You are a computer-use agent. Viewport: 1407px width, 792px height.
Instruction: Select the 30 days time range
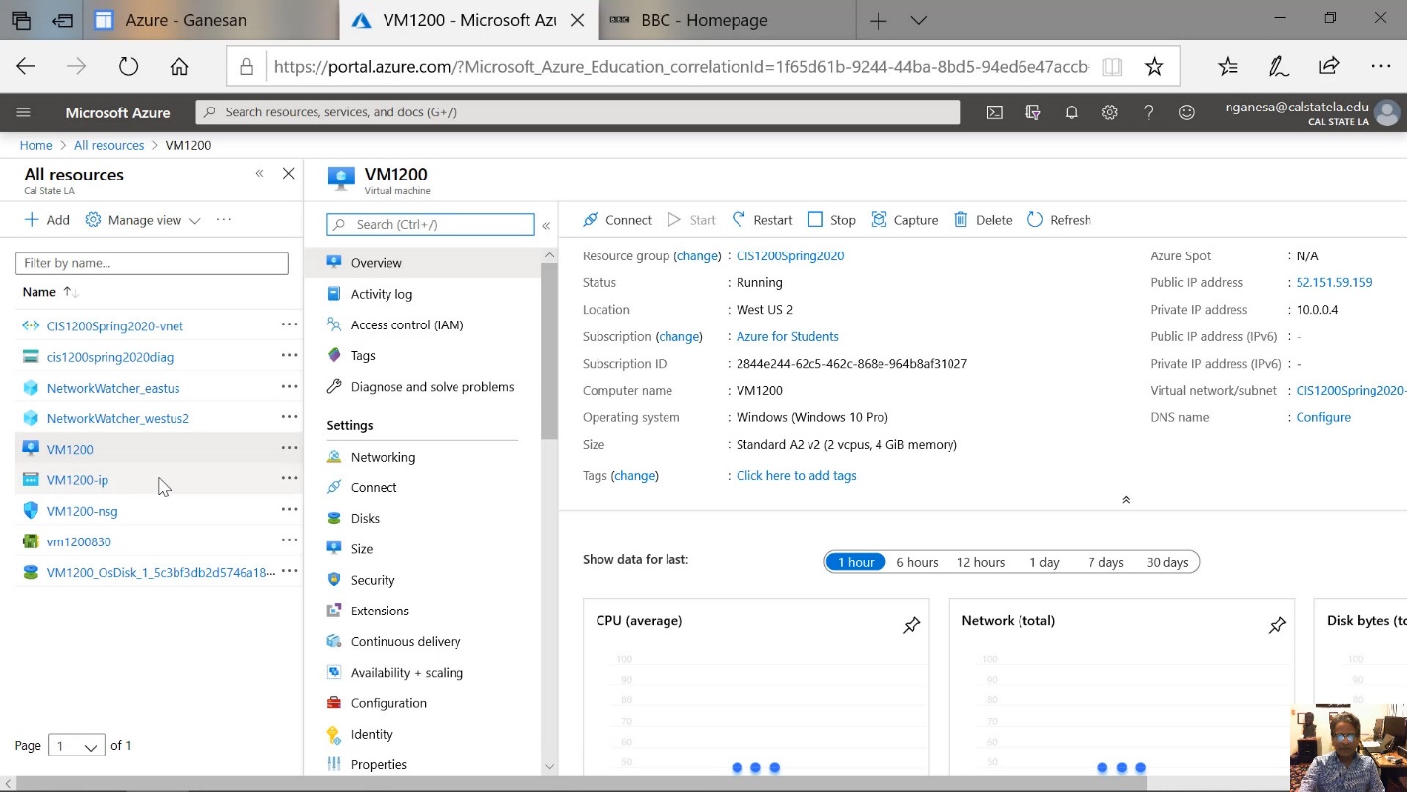(x=1166, y=562)
